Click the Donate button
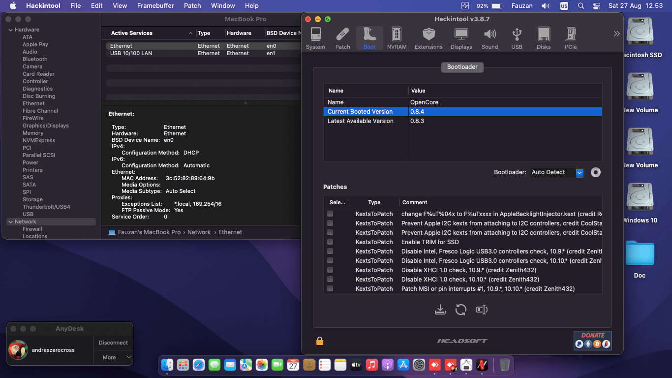 coord(592,340)
